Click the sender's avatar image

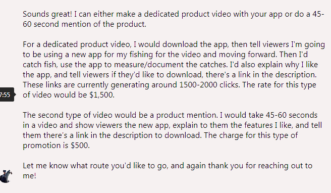[x=6, y=176]
